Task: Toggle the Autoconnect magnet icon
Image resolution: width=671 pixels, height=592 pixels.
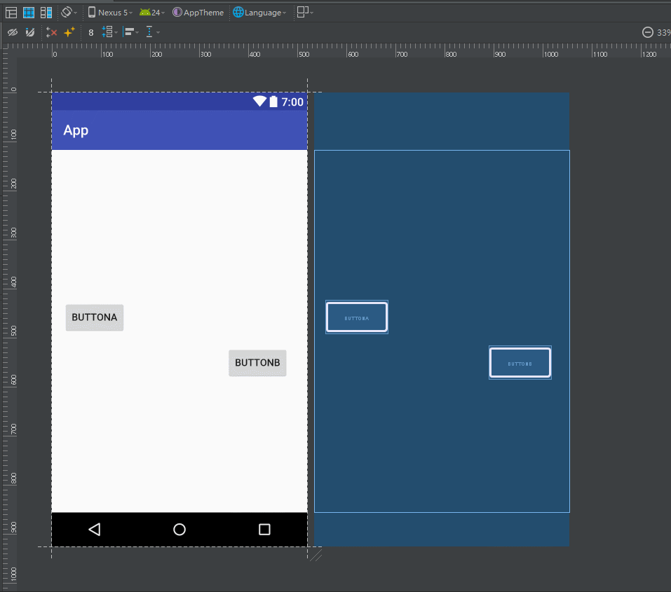Action: click(x=29, y=32)
